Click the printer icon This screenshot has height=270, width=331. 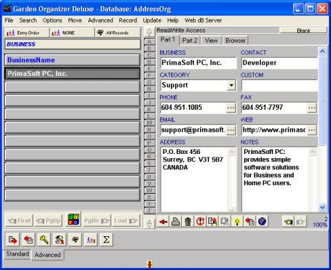click(176, 222)
